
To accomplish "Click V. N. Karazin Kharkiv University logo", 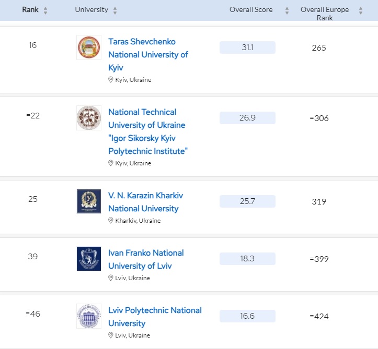I will click(88, 201).
